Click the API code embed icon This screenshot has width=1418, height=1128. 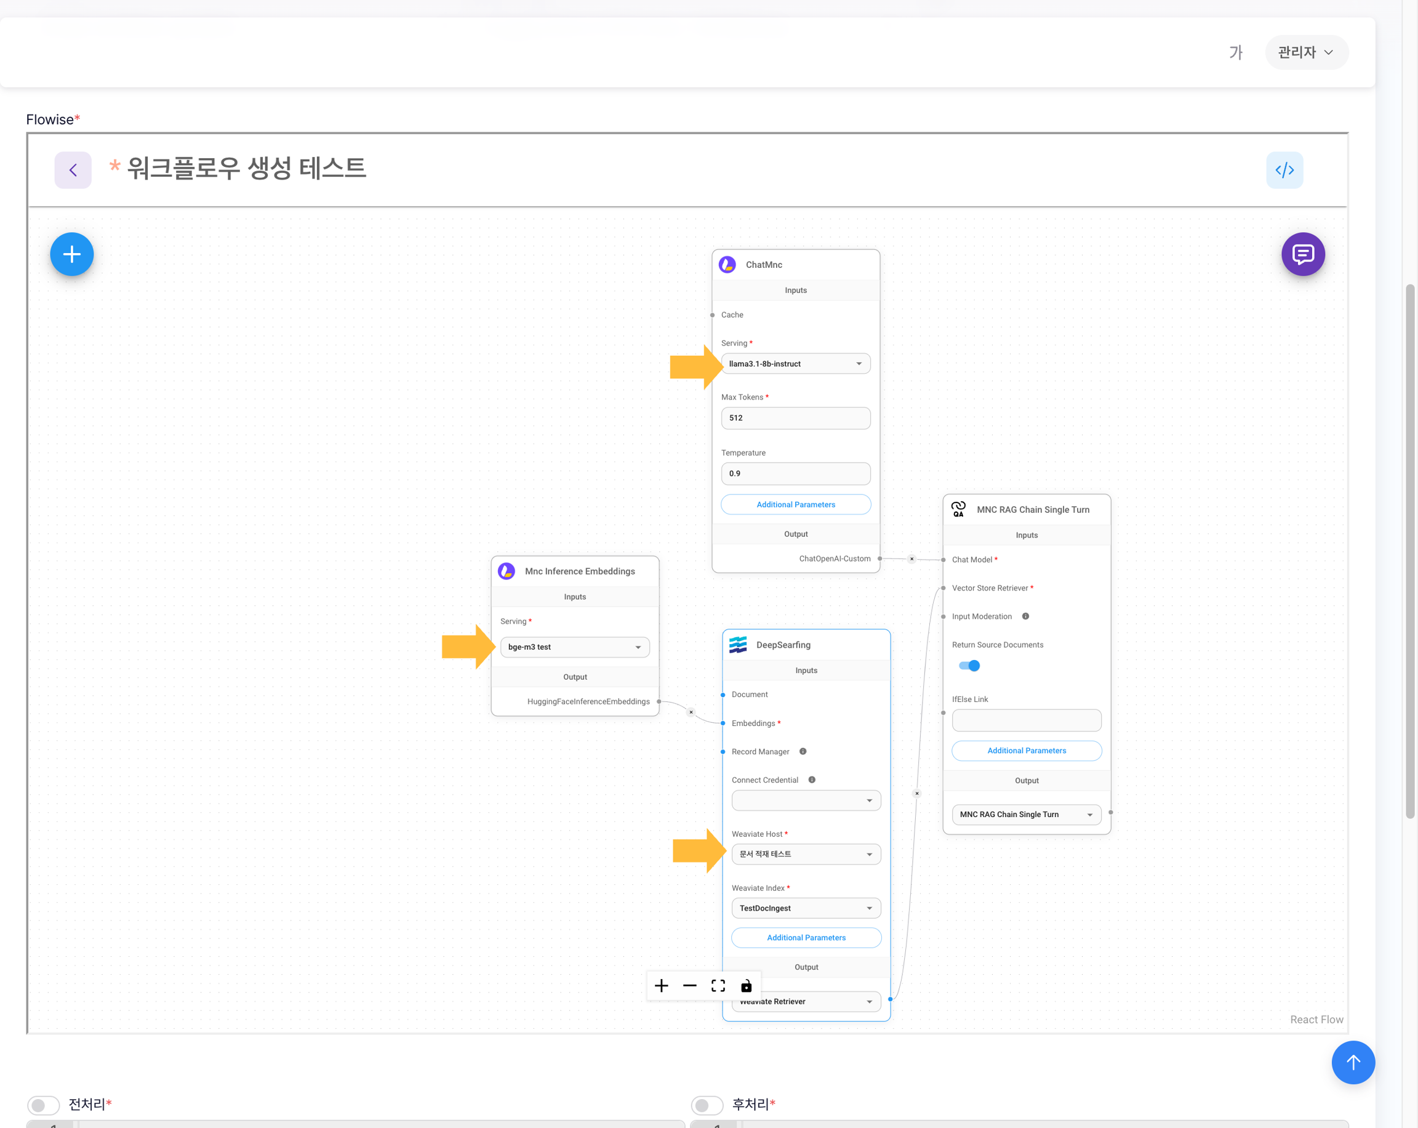(1284, 170)
